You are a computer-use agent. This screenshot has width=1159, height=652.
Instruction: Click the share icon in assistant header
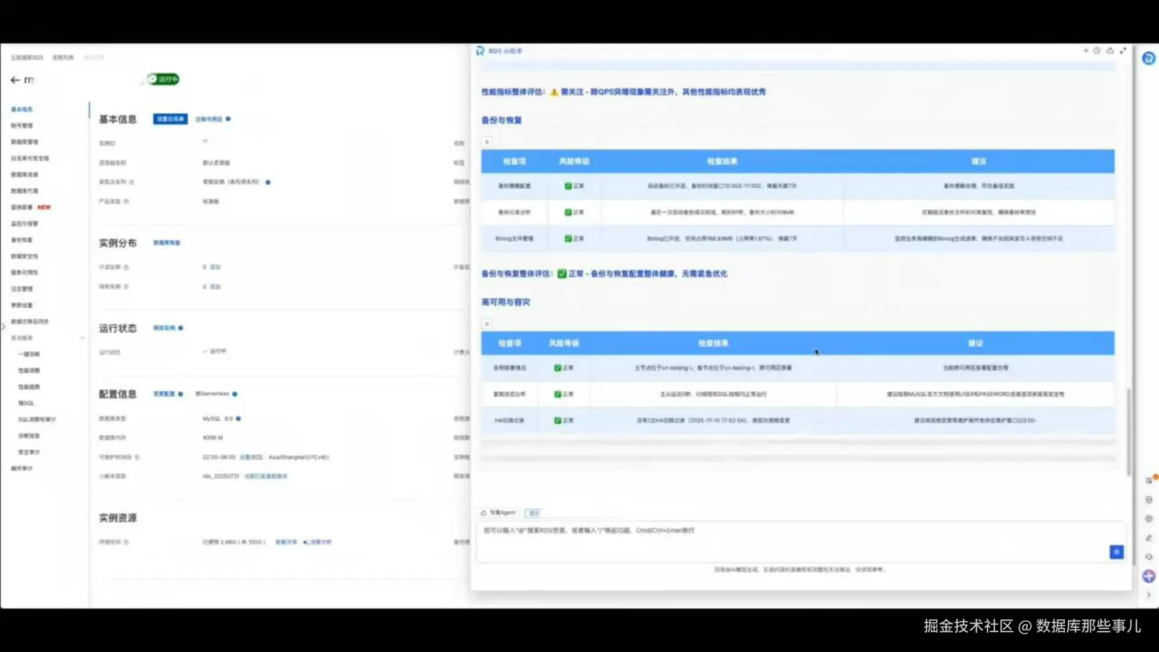pos(1110,51)
